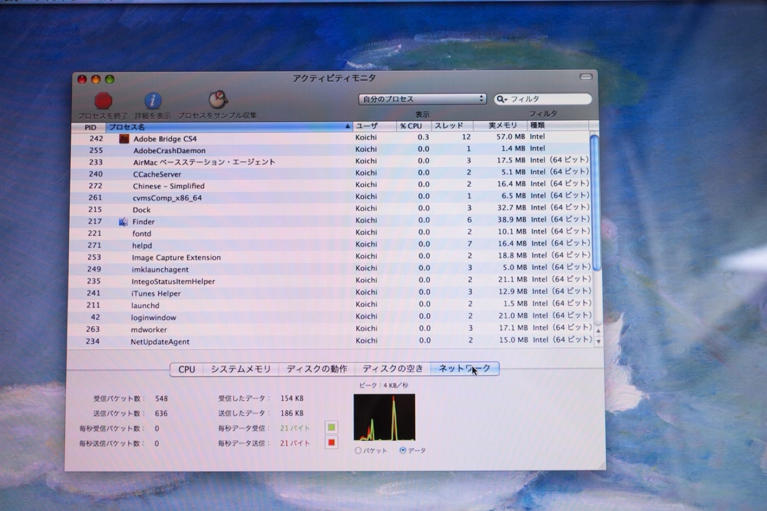Viewport: 767px width, 511px height.
Task: Click the 57.0 MB memory value
Action: [x=510, y=137]
